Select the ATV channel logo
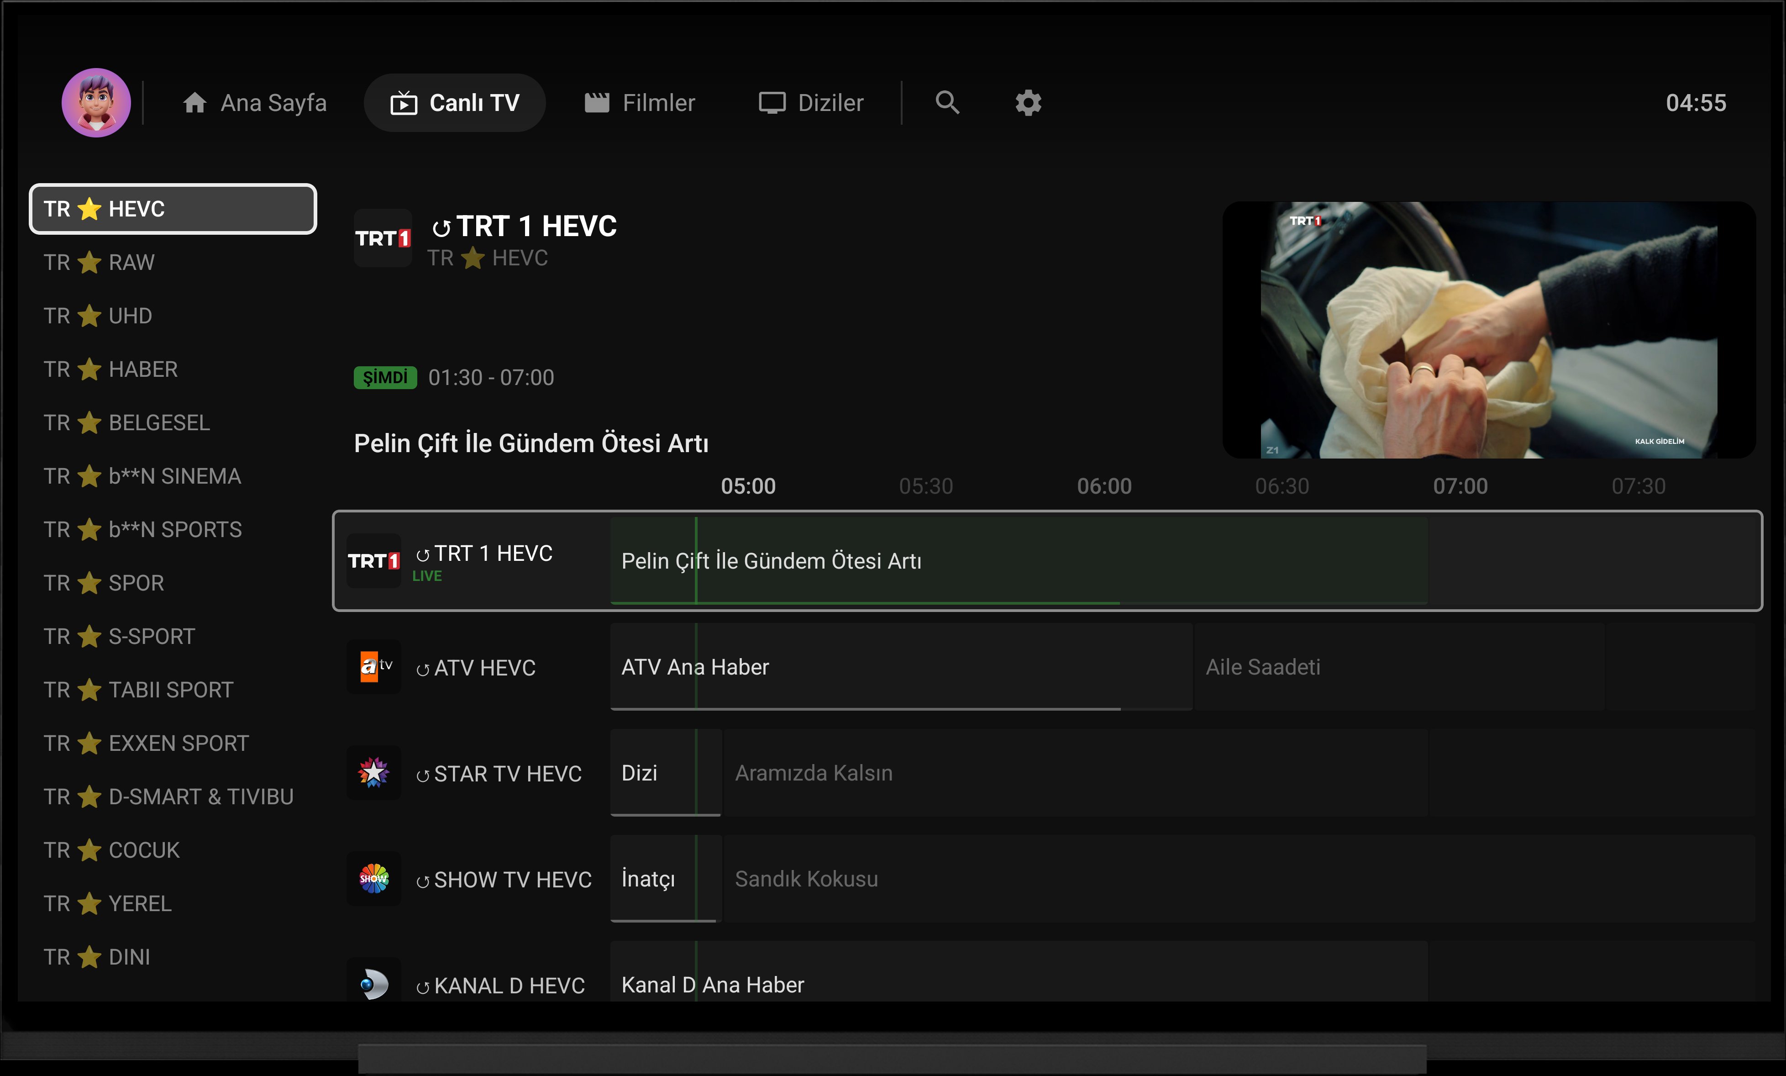This screenshot has height=1076, width=1786. [374, 667]
